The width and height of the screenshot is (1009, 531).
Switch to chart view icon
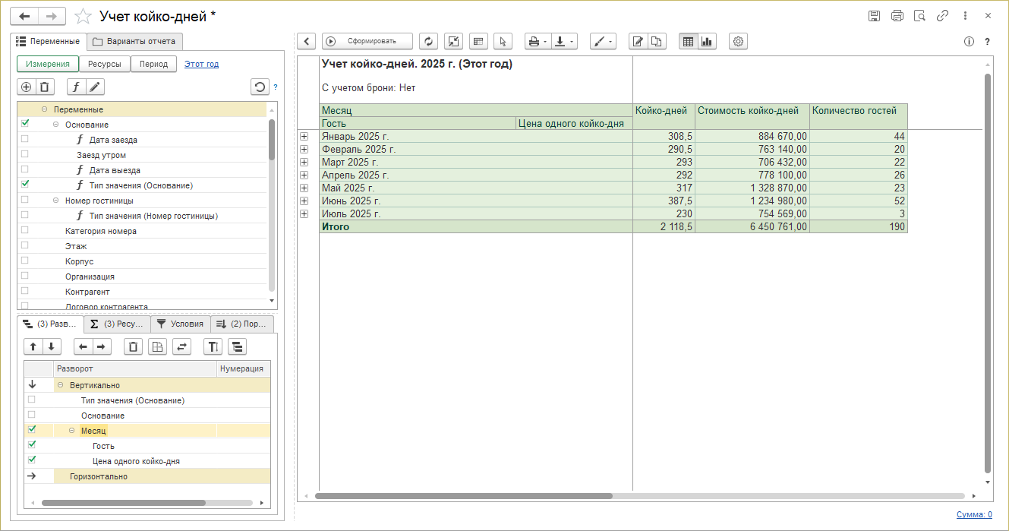pyautogui.click(x=707, y=42)
